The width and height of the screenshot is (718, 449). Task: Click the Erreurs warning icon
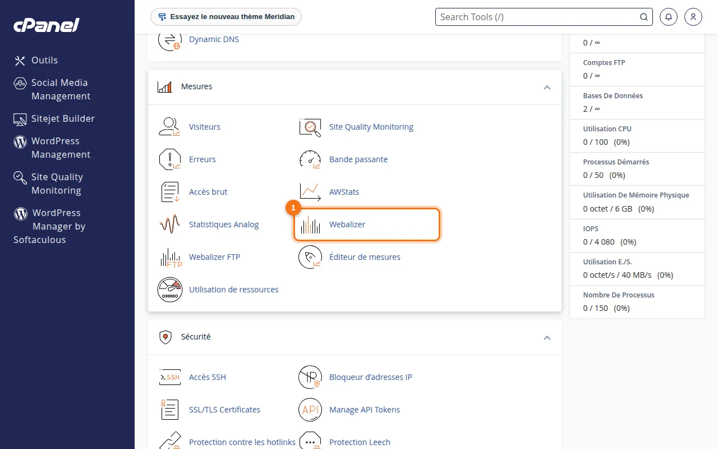pos(169,159)
